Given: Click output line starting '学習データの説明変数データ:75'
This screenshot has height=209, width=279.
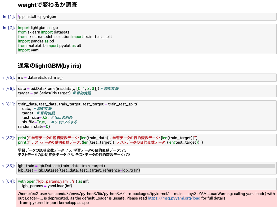Looking at the screenshot, I should (x=72, y=150).
